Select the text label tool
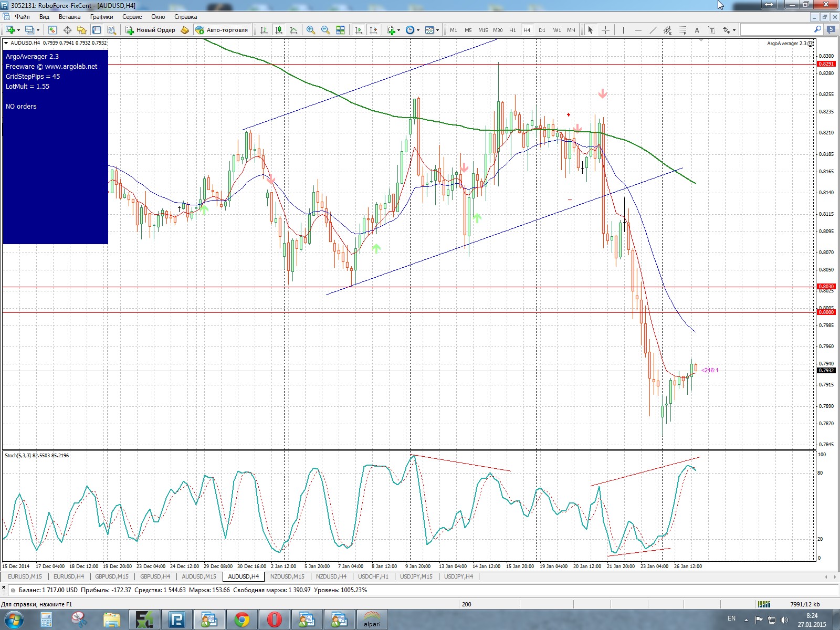Screen dimensions: 840x630 click(x=711, y=30)
